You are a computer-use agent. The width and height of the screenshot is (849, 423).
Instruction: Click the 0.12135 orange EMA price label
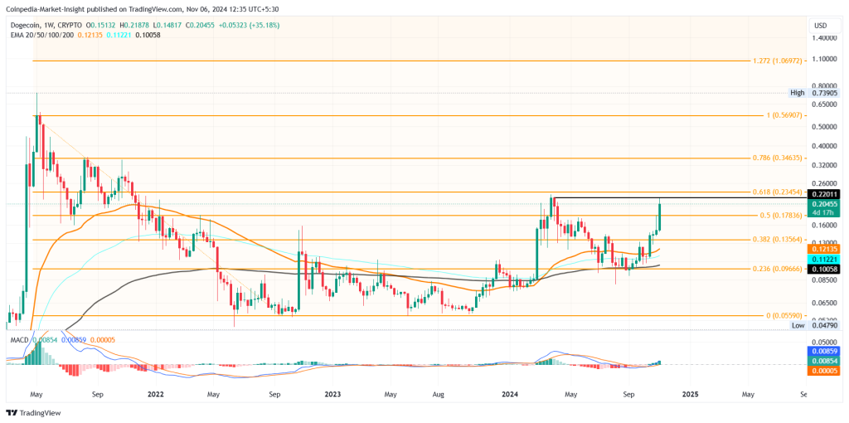825,249
